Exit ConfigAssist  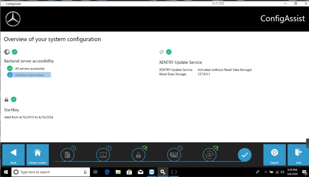pos(298,155)
